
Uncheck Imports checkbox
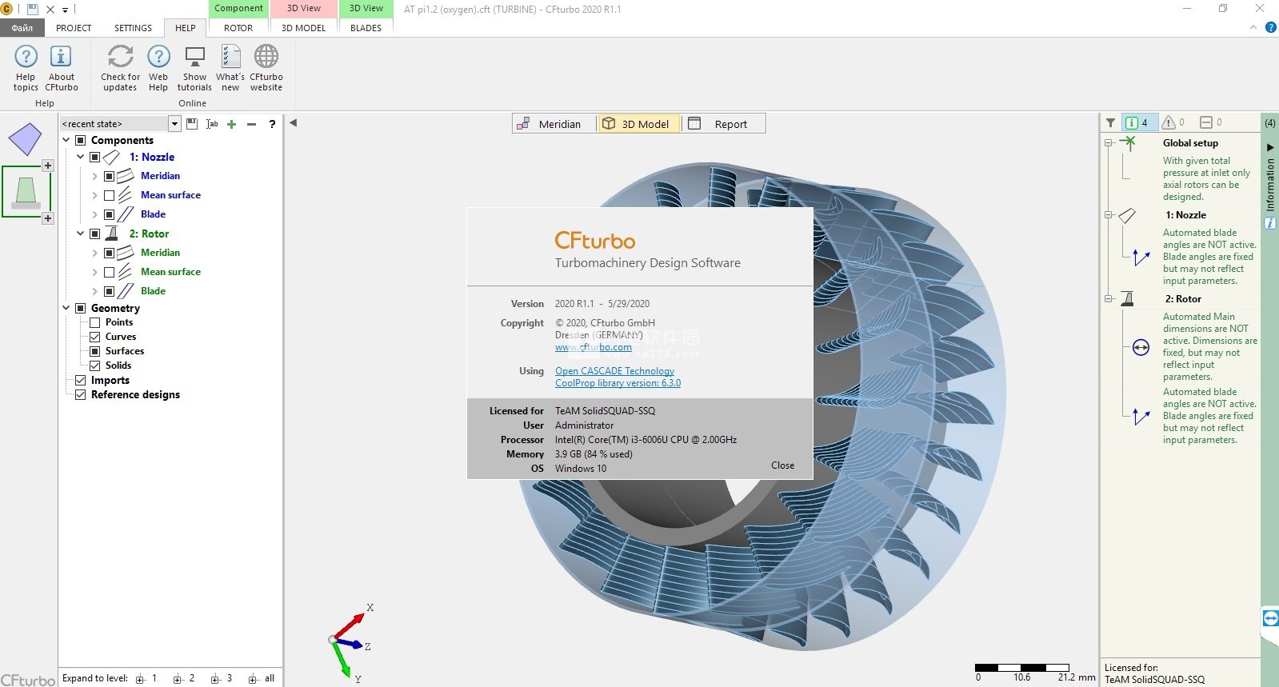80,381
